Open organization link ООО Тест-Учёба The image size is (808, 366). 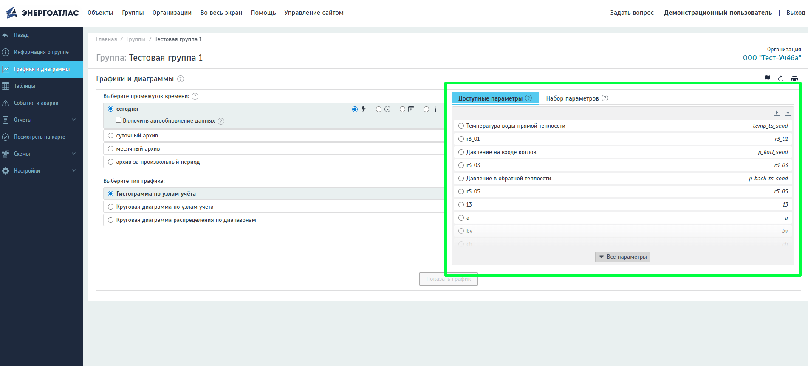(x=772, y=58)
